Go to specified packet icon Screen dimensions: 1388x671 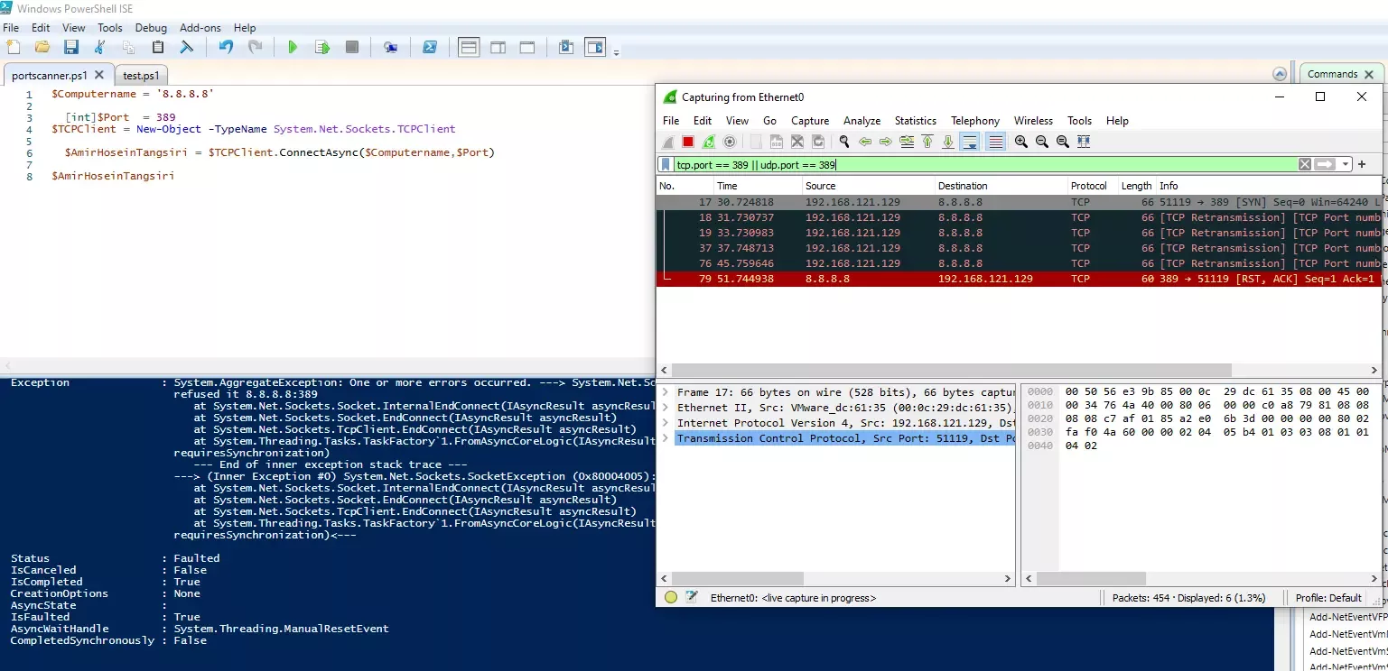tap(907, 142)
